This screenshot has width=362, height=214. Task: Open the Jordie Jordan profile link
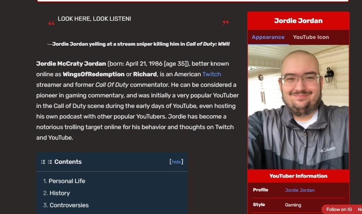(x=300, y=190)
